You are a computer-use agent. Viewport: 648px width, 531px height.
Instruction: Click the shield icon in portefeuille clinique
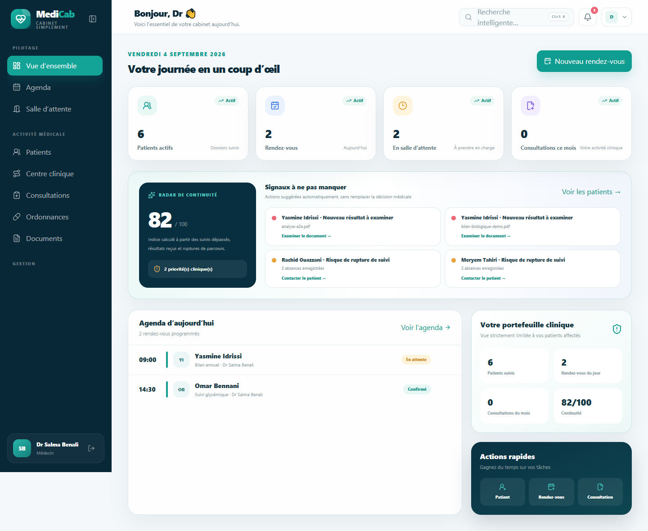tap(617, 329)
